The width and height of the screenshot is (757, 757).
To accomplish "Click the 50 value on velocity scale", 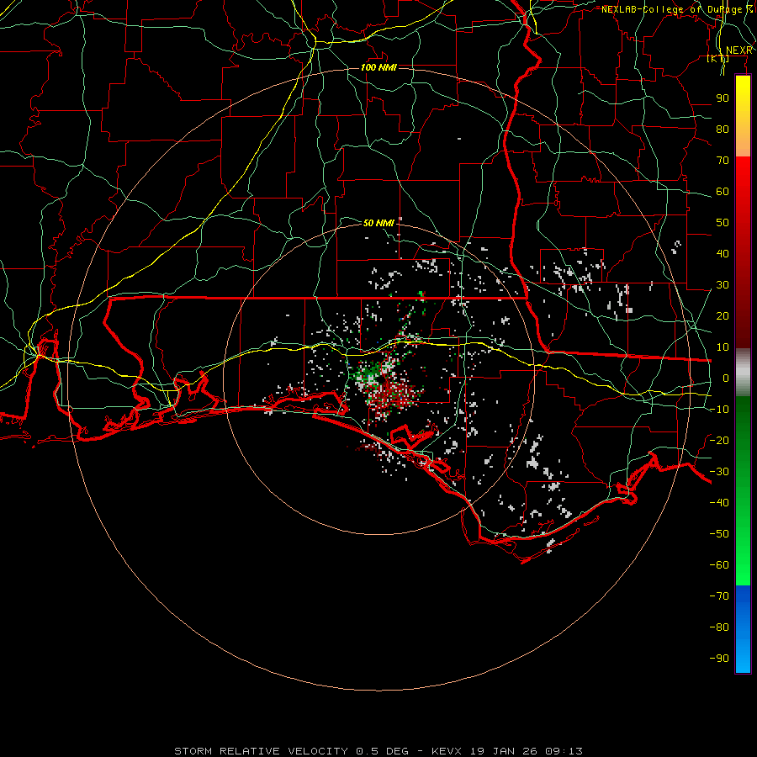I will point(723,223).
